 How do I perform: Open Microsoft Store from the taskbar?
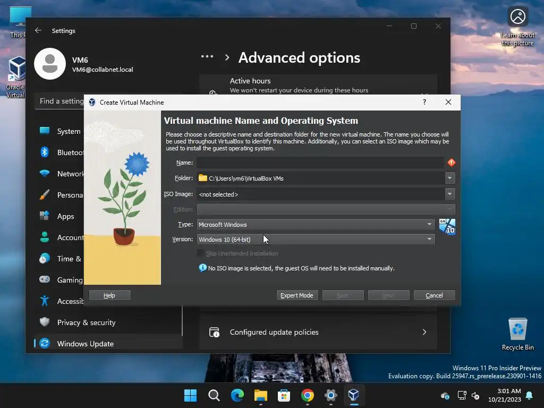[x=284, y=395]
